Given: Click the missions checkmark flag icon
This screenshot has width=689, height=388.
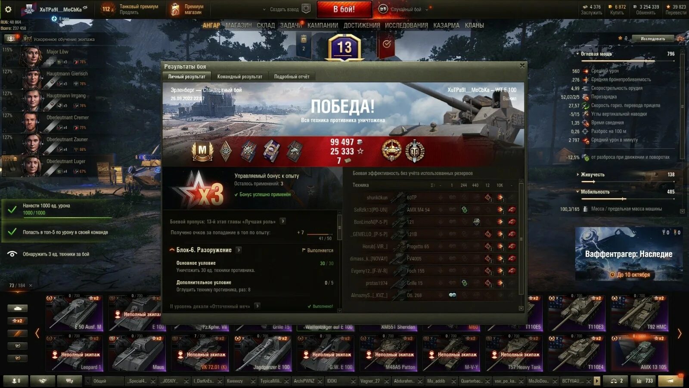Looking at the screenshot, I should pyautogui.click(x=387, y=44).
